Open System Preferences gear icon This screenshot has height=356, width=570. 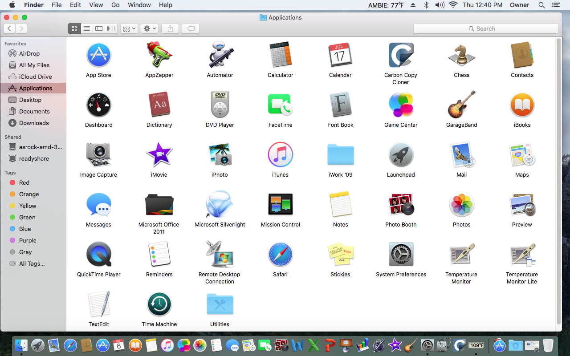coord(401,255)
